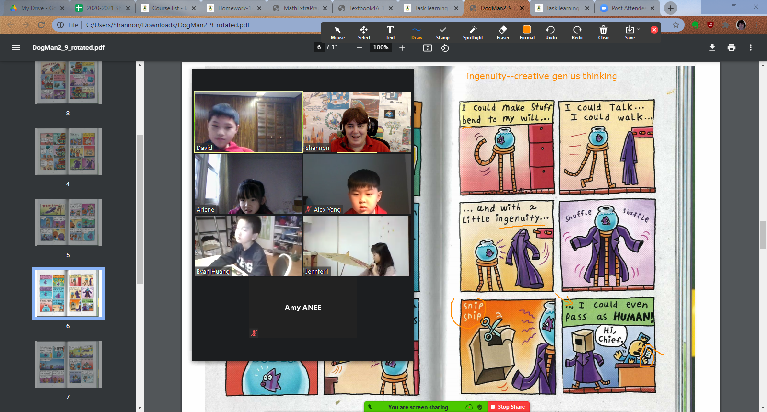The height and width of the screenshot is (412, 767).
Task: Select Alex Yang's video tile
Action: click(x=357, y=184)
